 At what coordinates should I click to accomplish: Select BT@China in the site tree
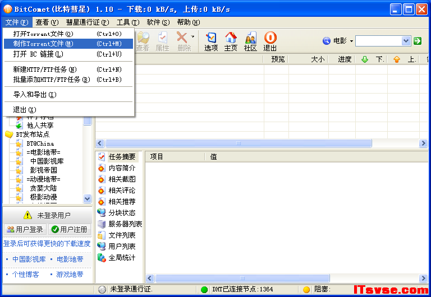tap(40, 143)
